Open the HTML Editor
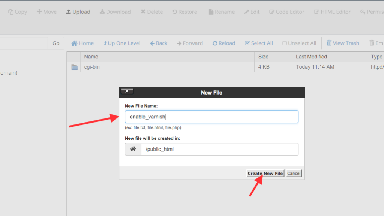The height and width of the screenshot is (216, 384). click(x=332, y=12)
